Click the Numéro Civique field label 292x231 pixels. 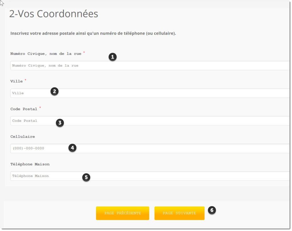tap(46, 54)
